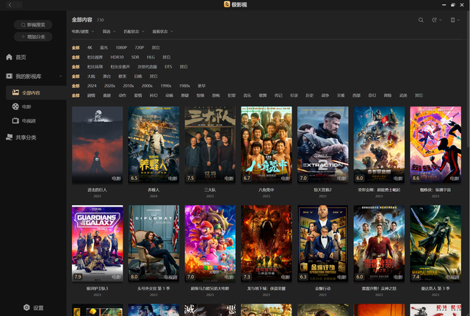This screenshot has width=470, height=316.
Task: Filter by HLG format
Action: click(151, 57)
